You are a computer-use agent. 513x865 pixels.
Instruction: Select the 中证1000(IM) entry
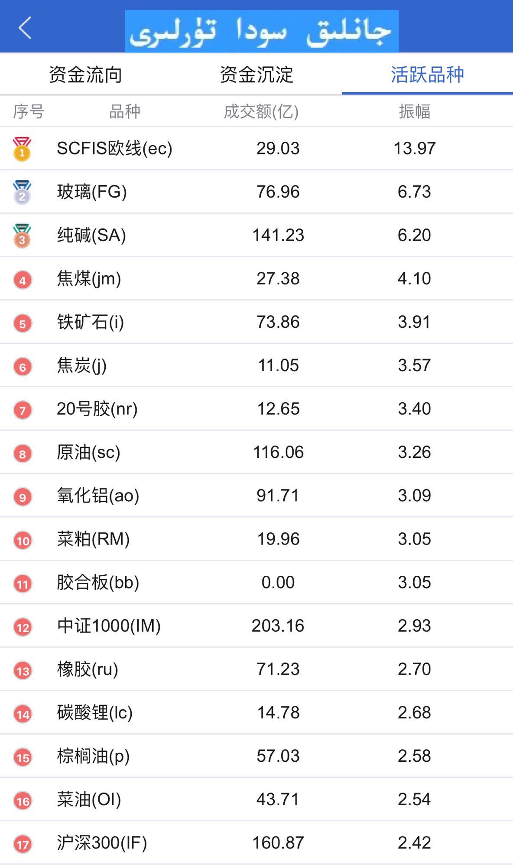tap(256, 625)
